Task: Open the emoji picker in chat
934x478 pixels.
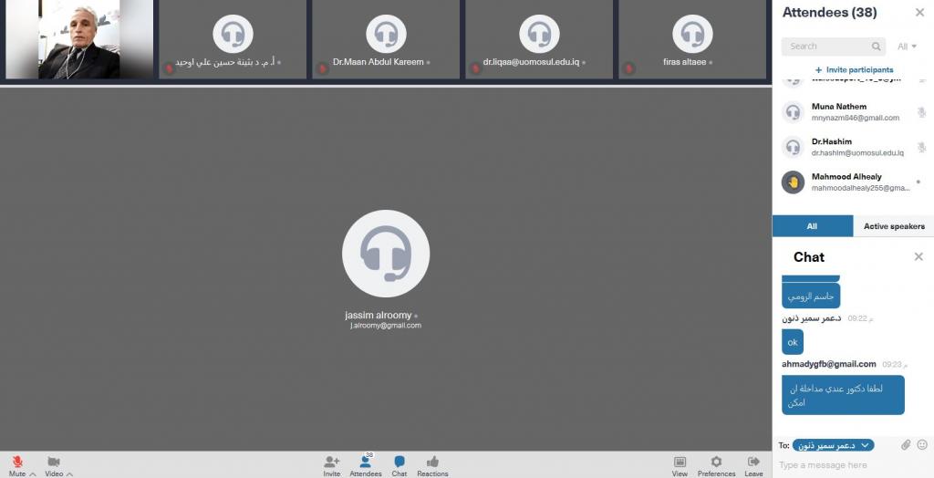Action: click(x=922, y=445)
